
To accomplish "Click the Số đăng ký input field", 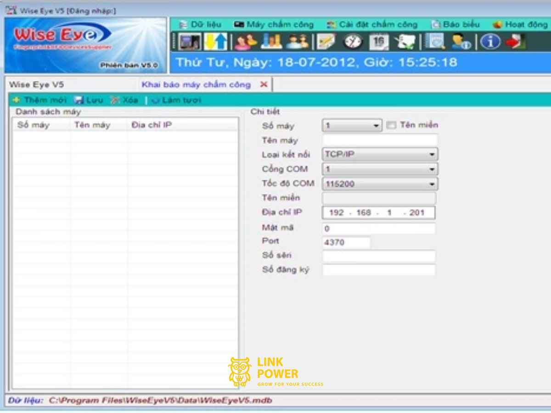I will [x=379, y=270].
